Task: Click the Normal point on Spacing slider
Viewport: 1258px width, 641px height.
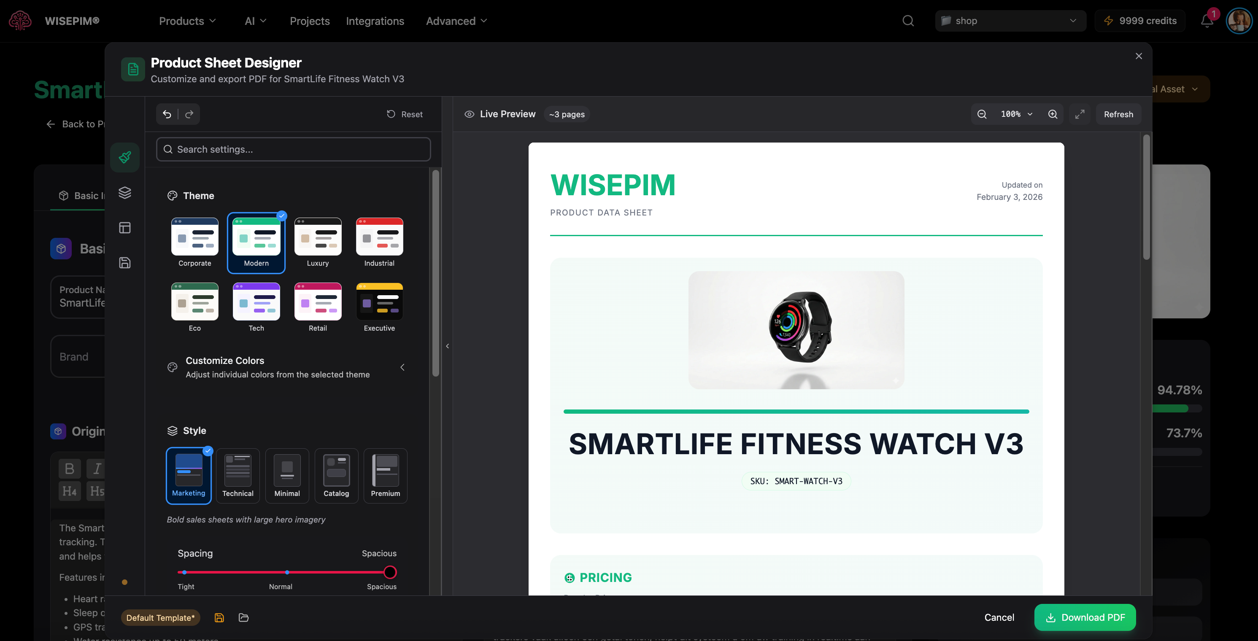Action: (287, 572)
